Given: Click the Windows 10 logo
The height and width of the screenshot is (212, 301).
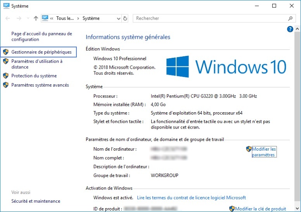Looking at the screenshot, I should [226, 66].
